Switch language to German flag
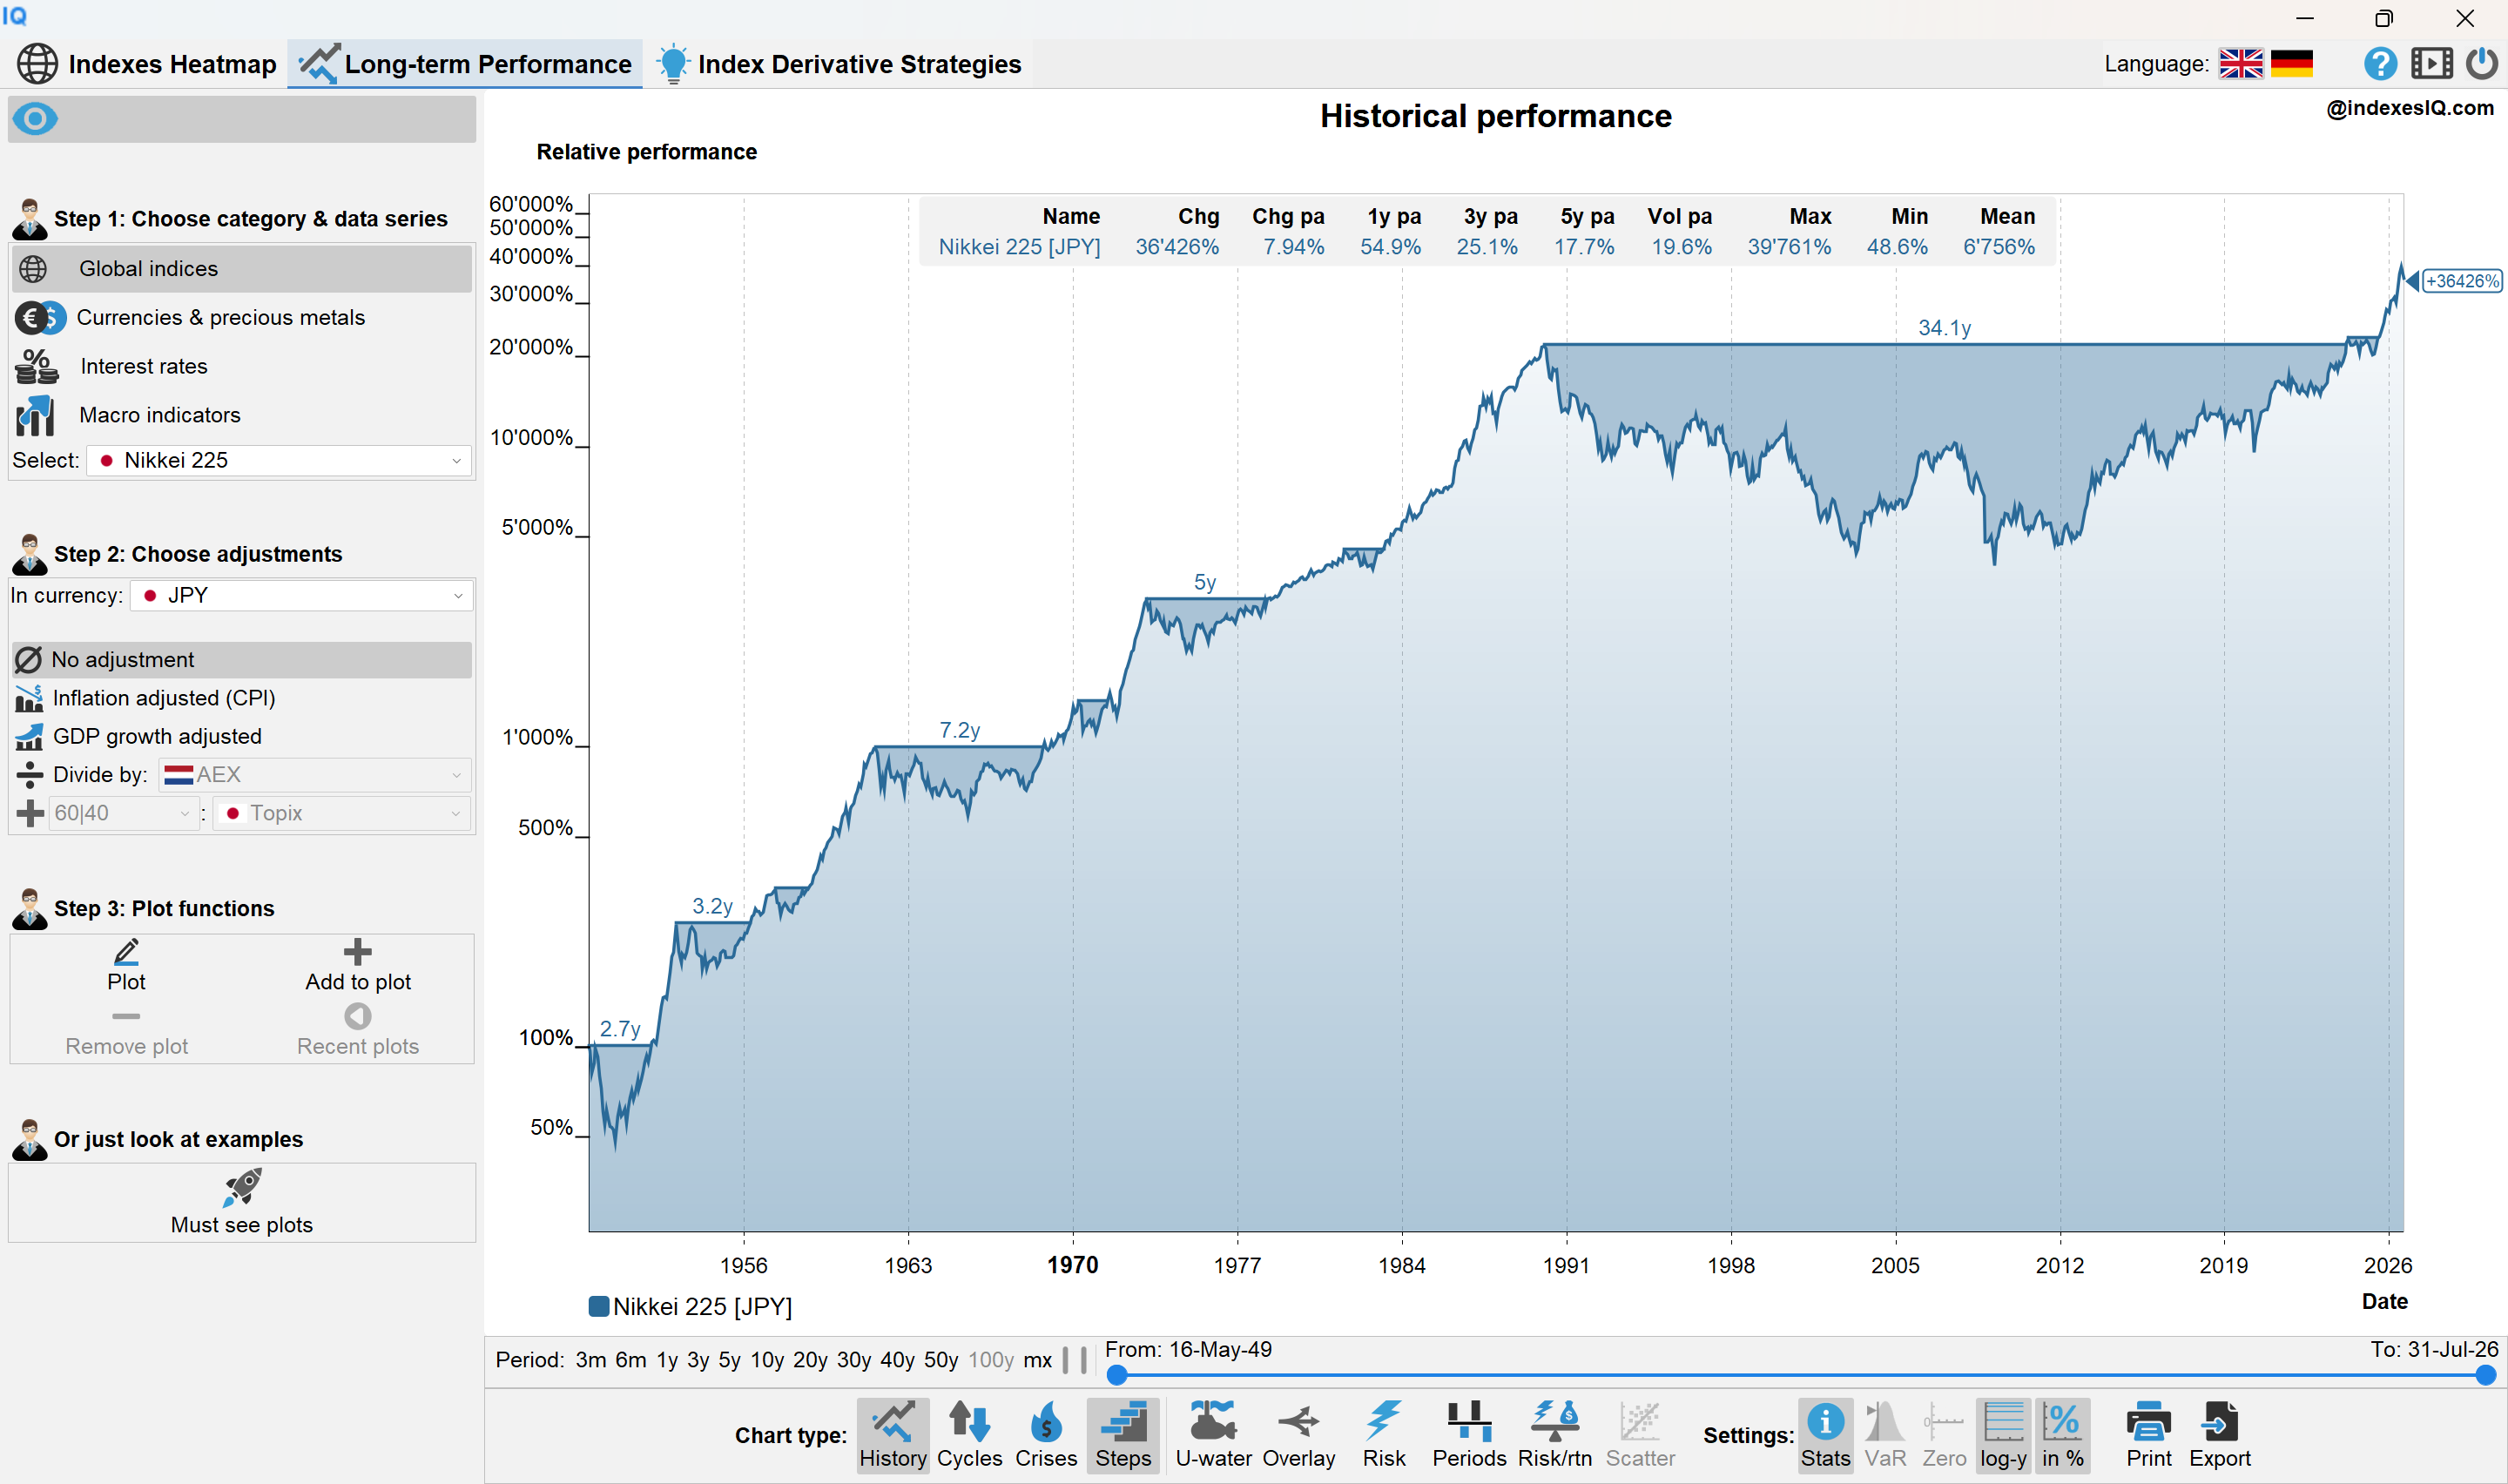 coord(2292,64)
